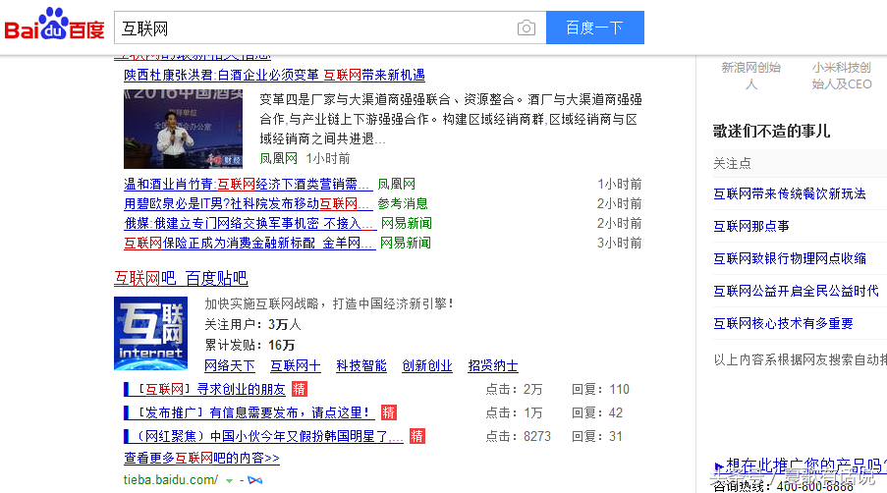Click the 互联网 internet tieba logo thumbnail
The width and height of the screenshot is (887, 493).
150,333
